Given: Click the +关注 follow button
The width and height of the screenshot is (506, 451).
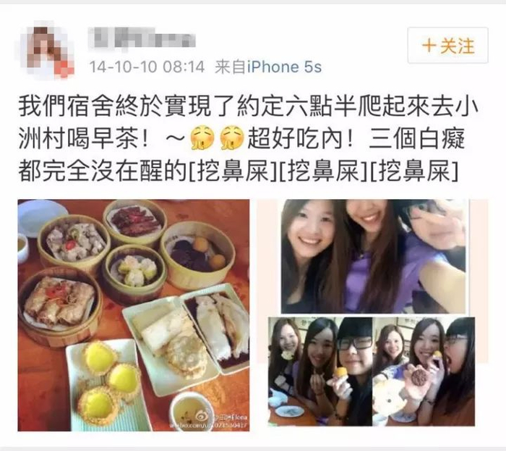Looking at the screenshot, I should [x=447, y=46].
